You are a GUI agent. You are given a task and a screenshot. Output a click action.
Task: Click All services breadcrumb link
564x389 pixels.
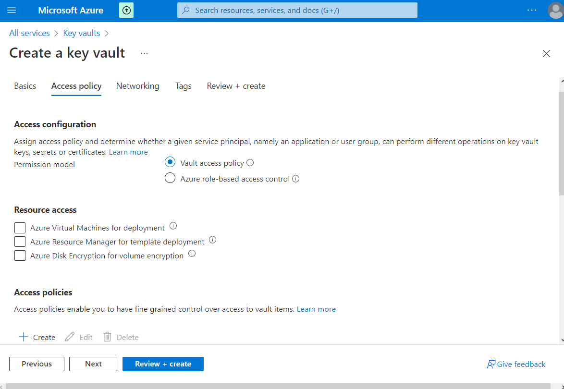coord(29,33)
